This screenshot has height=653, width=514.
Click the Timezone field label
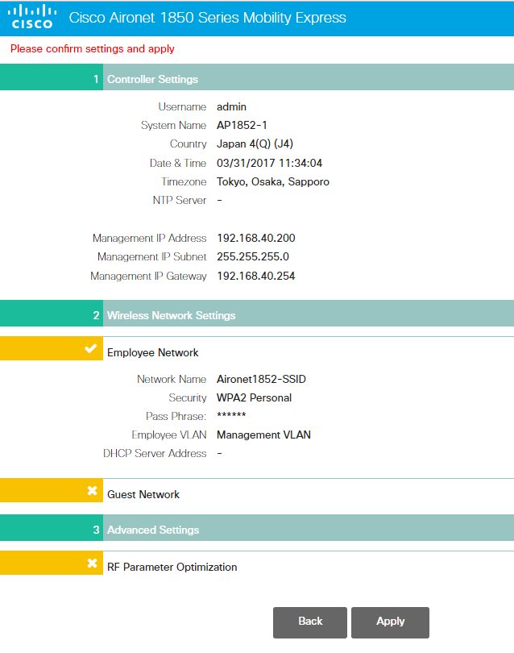[184, 181]
